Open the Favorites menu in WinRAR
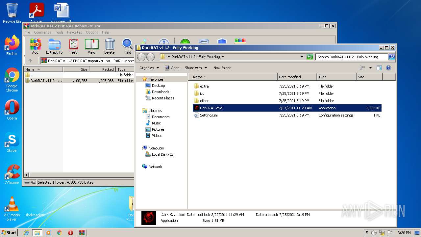The width and height of the screenshot is (421, 237). [75, 32]
